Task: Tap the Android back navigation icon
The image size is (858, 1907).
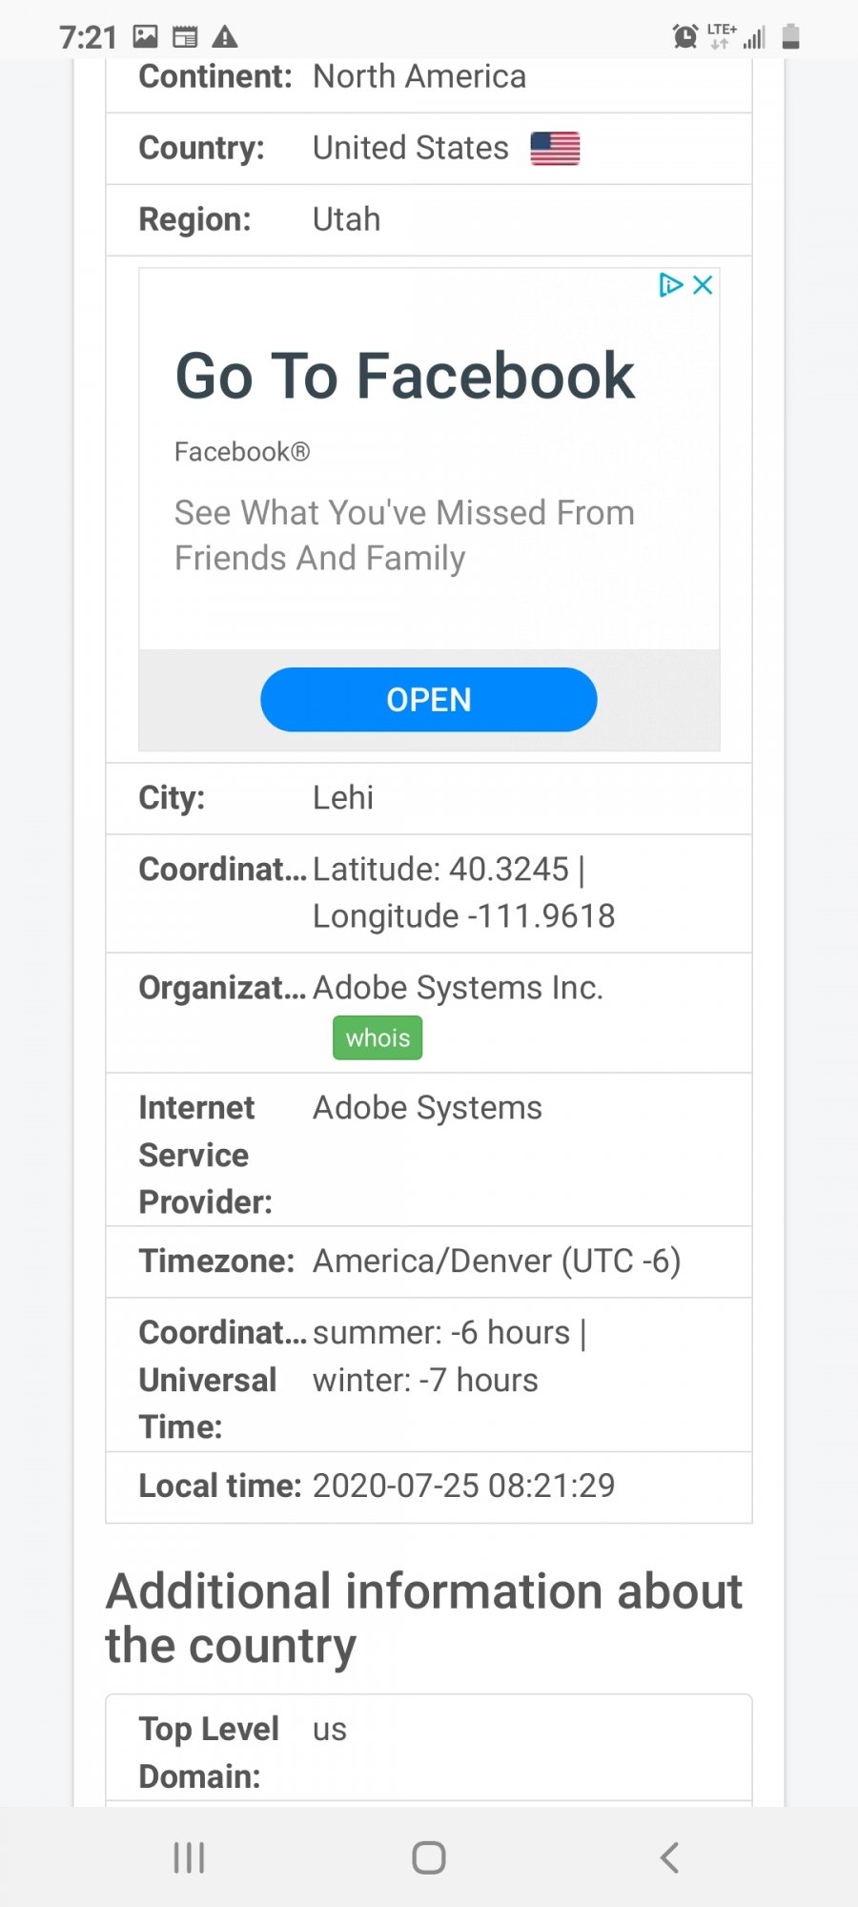Action: [x=669, y=1857]
